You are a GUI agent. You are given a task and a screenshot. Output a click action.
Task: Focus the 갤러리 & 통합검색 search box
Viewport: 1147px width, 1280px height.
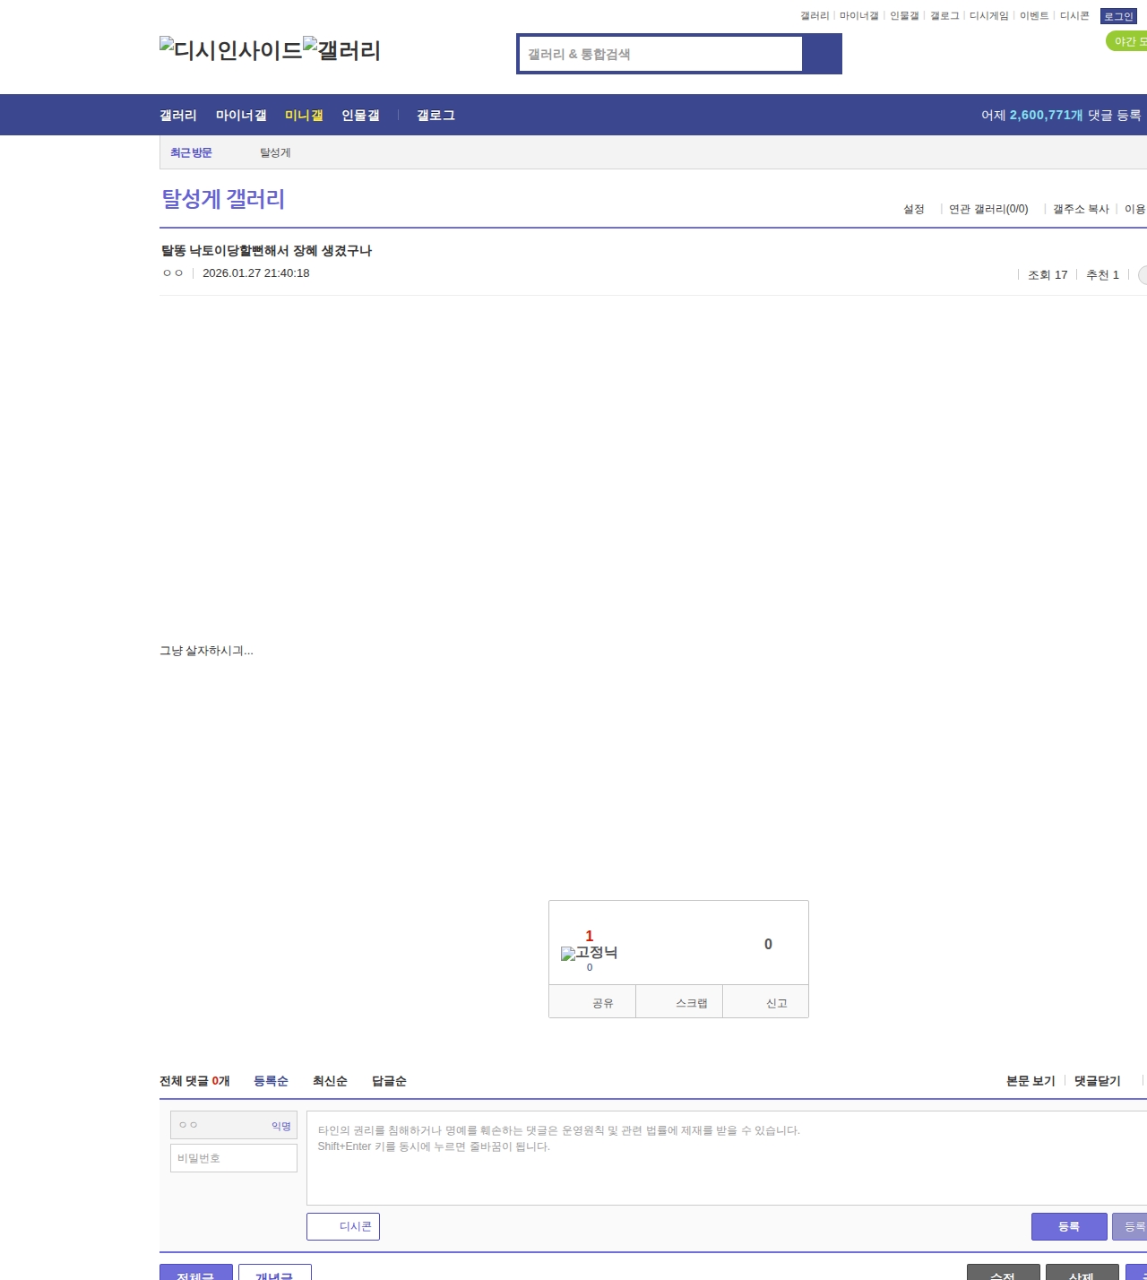[x=660, y=54]
